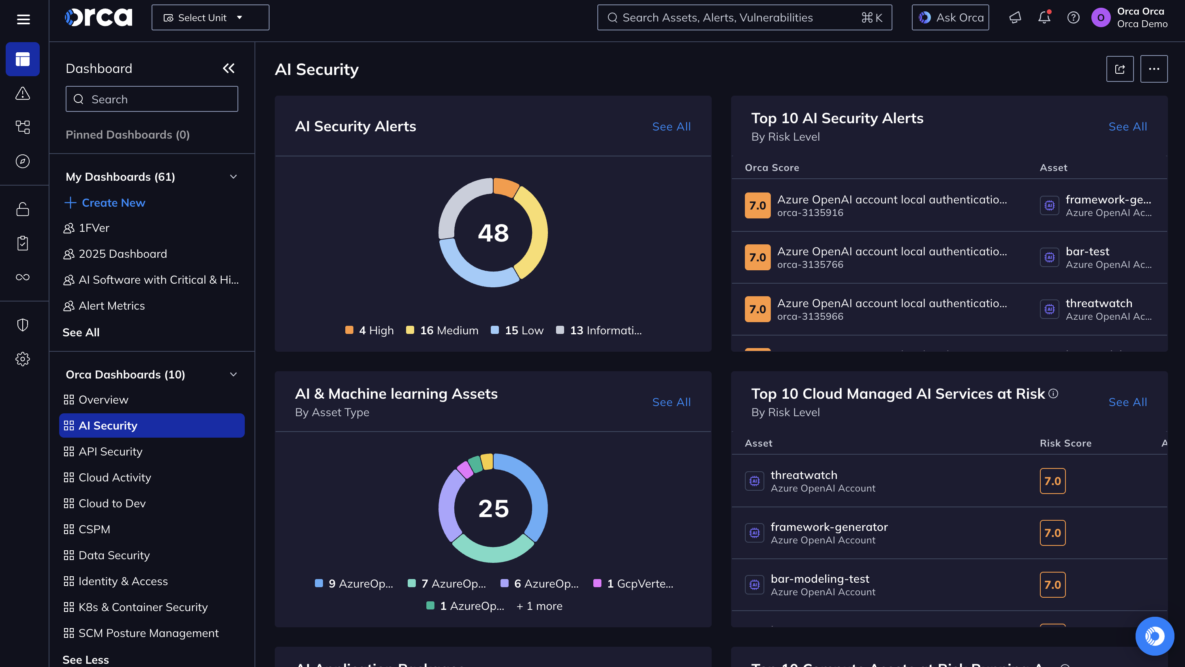The image size is (1185, 667).
Task: Open the notifications bell icon
Action: (1044, 17)
